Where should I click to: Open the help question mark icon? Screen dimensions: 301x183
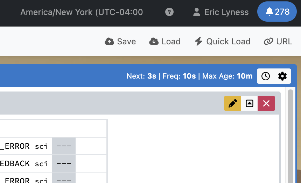pos(169,12)
